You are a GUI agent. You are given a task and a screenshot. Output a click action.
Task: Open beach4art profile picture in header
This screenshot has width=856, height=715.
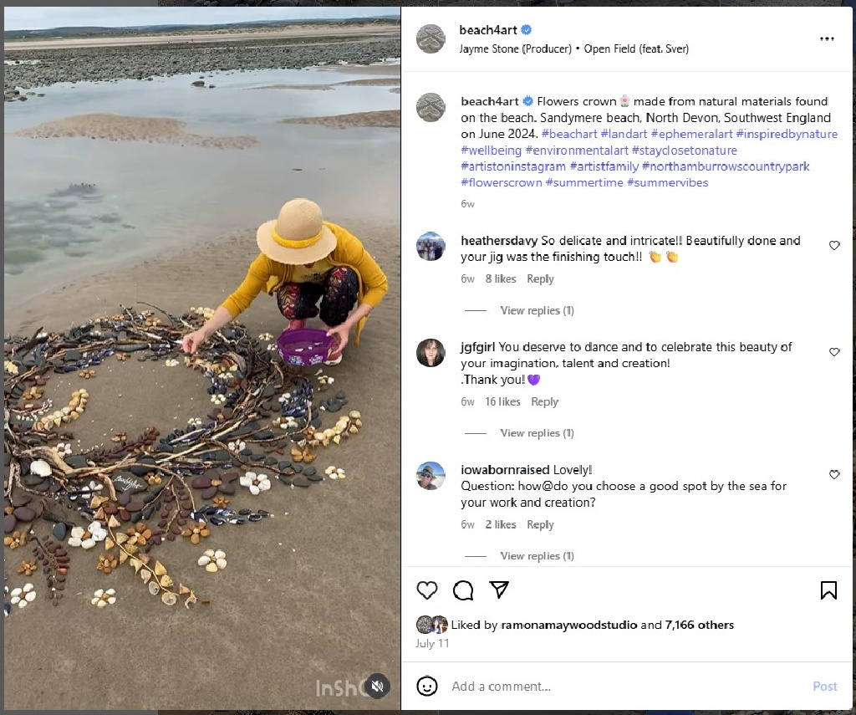tap(431, 38)
